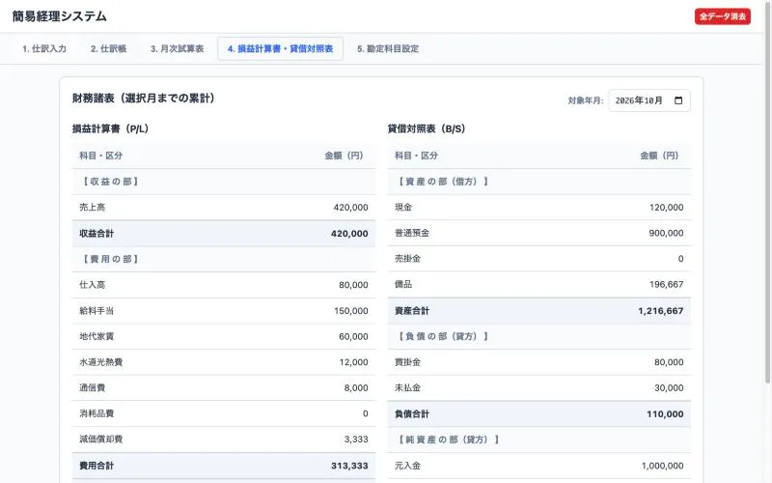The width and height of the screenshot is (772, 483).
Task: Go to the 3. 月次試算表 tab
Action: (177, 49)
